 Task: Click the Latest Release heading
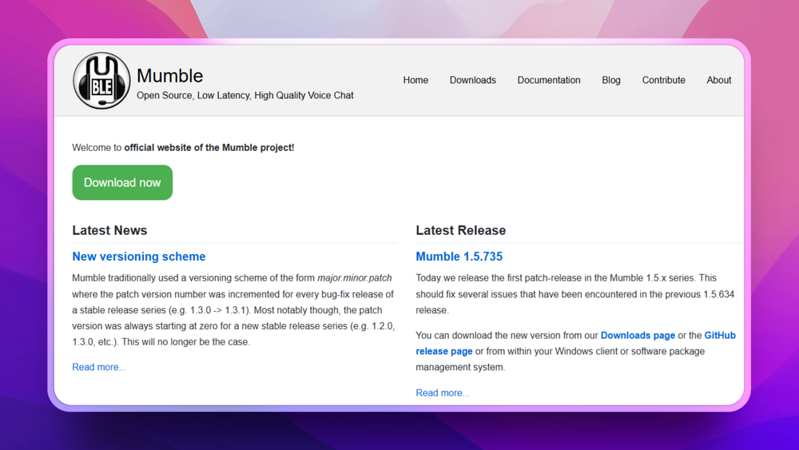pos(461,230)
